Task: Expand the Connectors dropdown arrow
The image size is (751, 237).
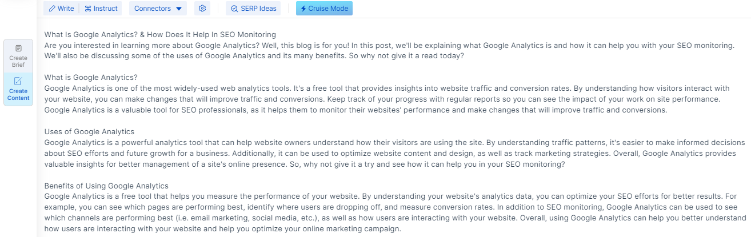Action: pyautogui.click(x=179, y=9)
